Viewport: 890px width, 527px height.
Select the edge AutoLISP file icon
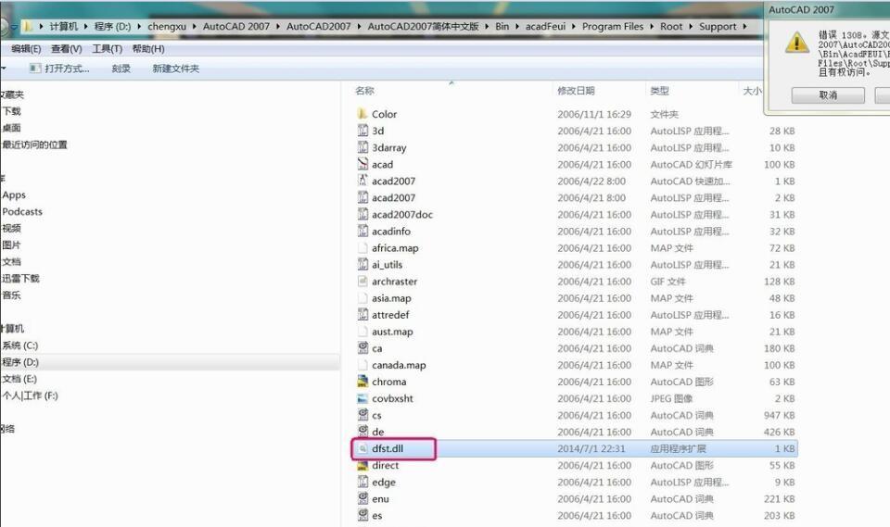[362, 482]
